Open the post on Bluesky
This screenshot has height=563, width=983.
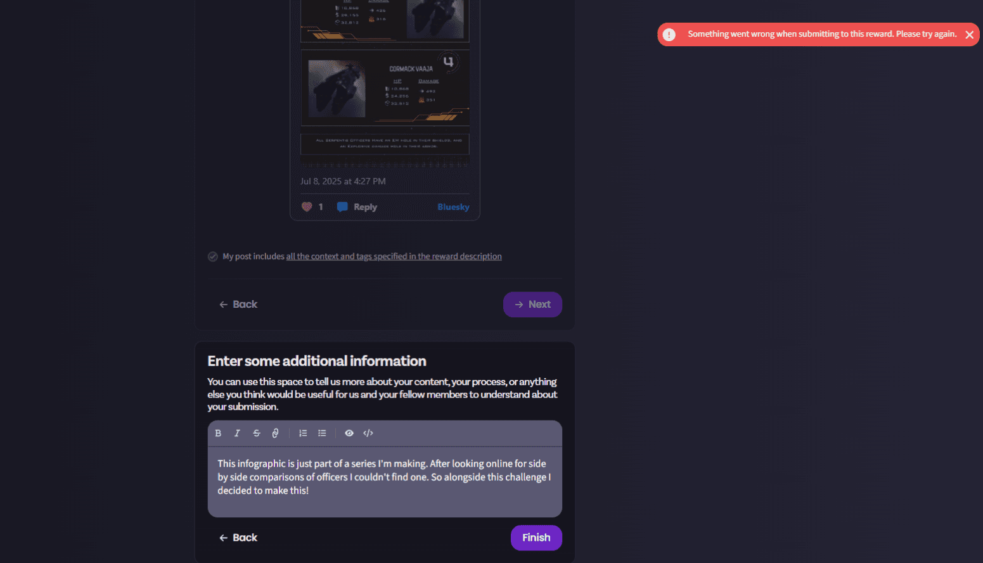tap(453, 207)
